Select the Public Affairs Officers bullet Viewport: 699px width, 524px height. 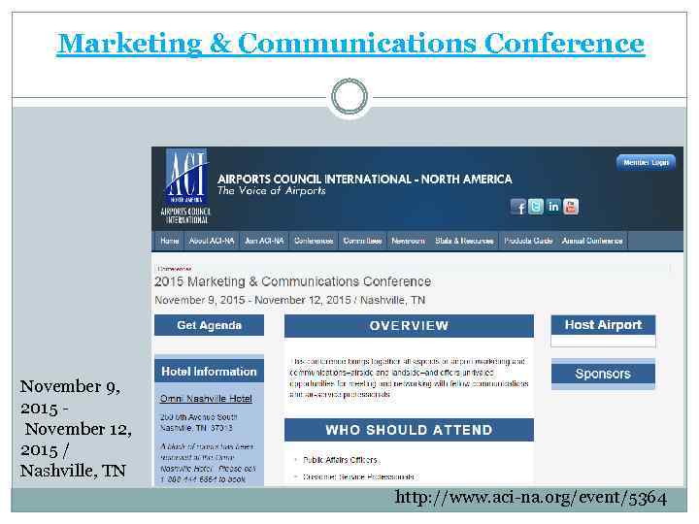[340, 460]
